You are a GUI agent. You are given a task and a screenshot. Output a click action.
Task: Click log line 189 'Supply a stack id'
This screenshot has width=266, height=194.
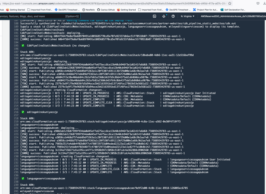(x=130, y=27)
